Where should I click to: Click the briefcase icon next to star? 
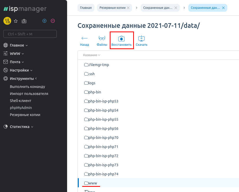[x=24, y=21]
